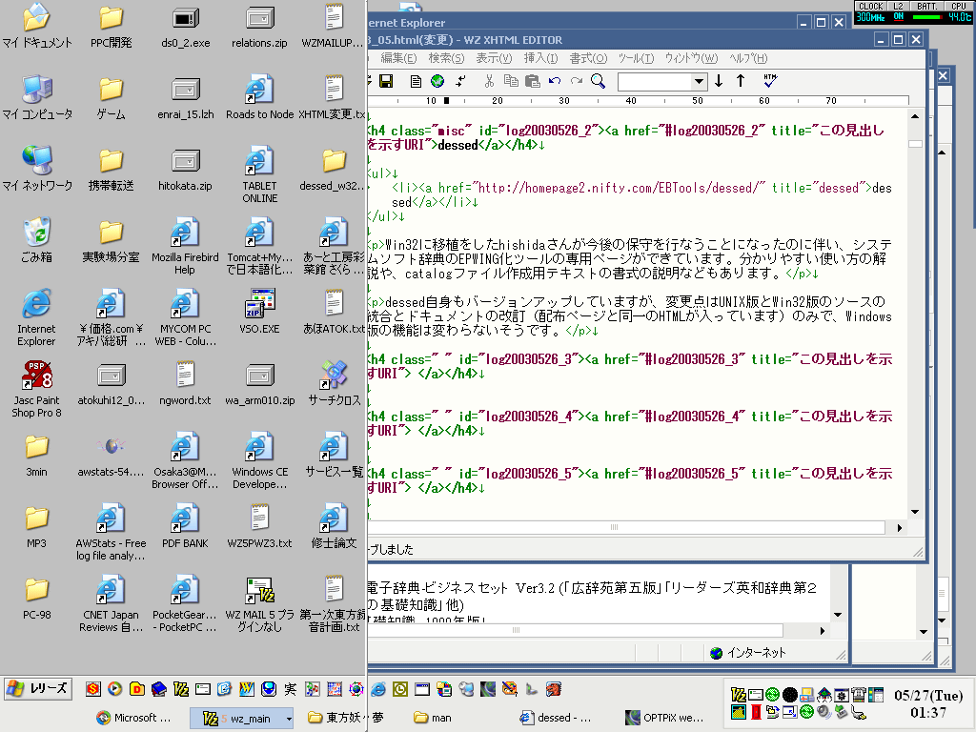Select the ngword.txt file icon

click(185, 383)
